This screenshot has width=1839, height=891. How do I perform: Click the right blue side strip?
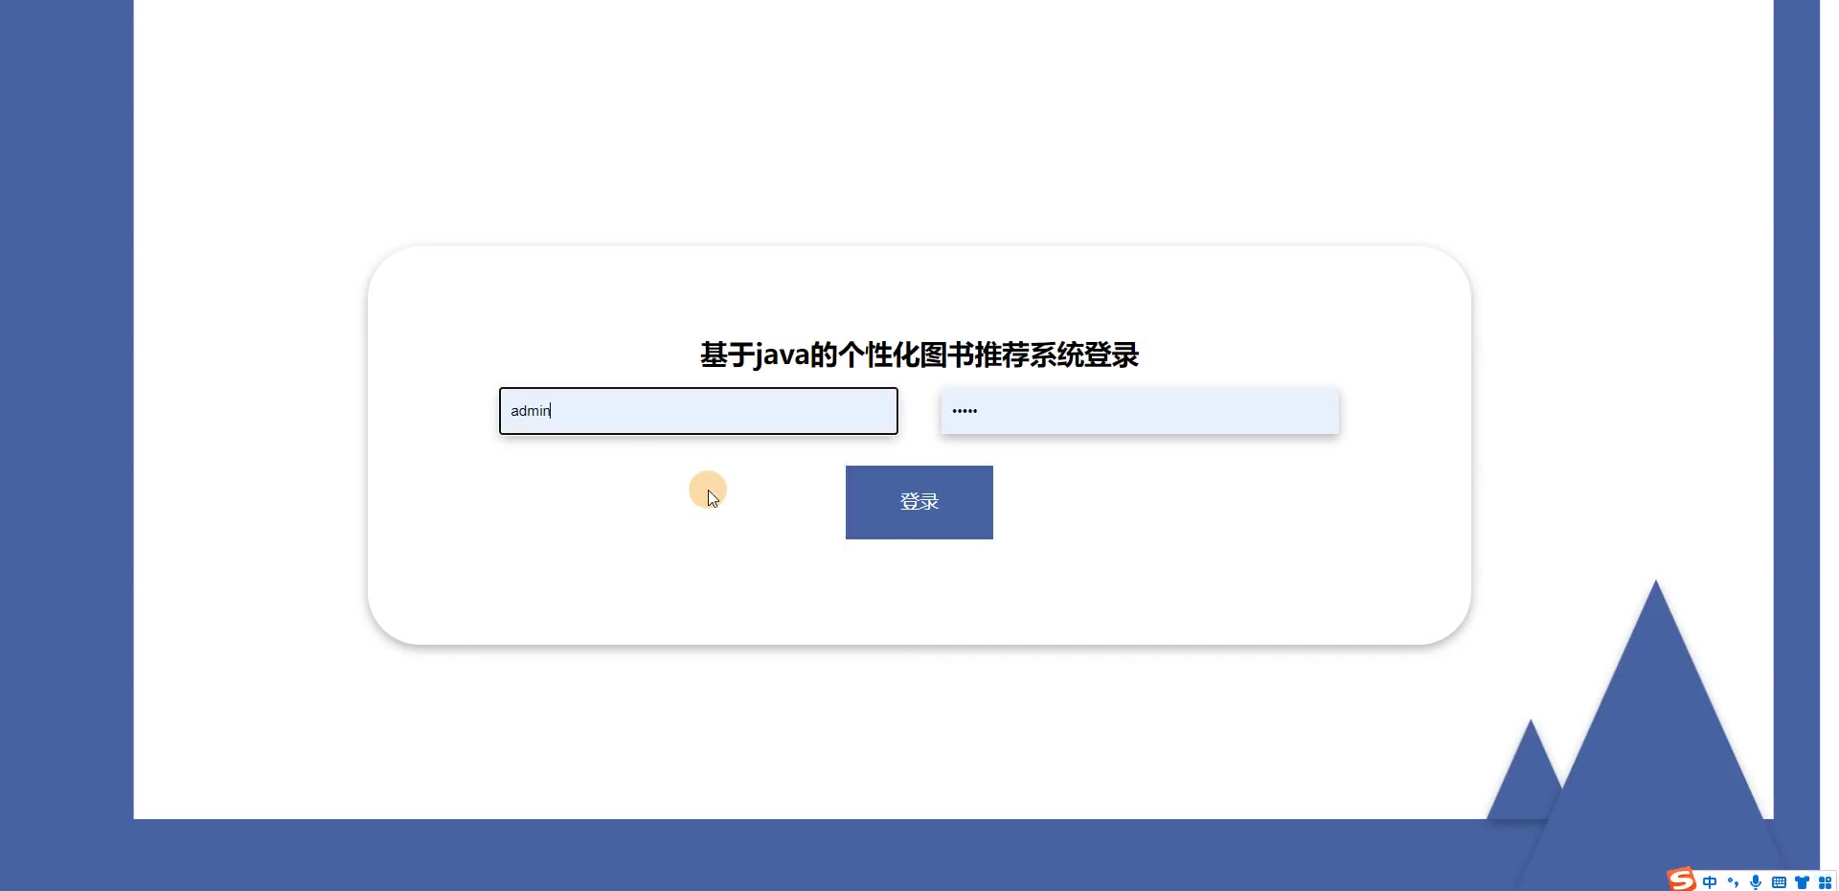(x=1797, y=383)
